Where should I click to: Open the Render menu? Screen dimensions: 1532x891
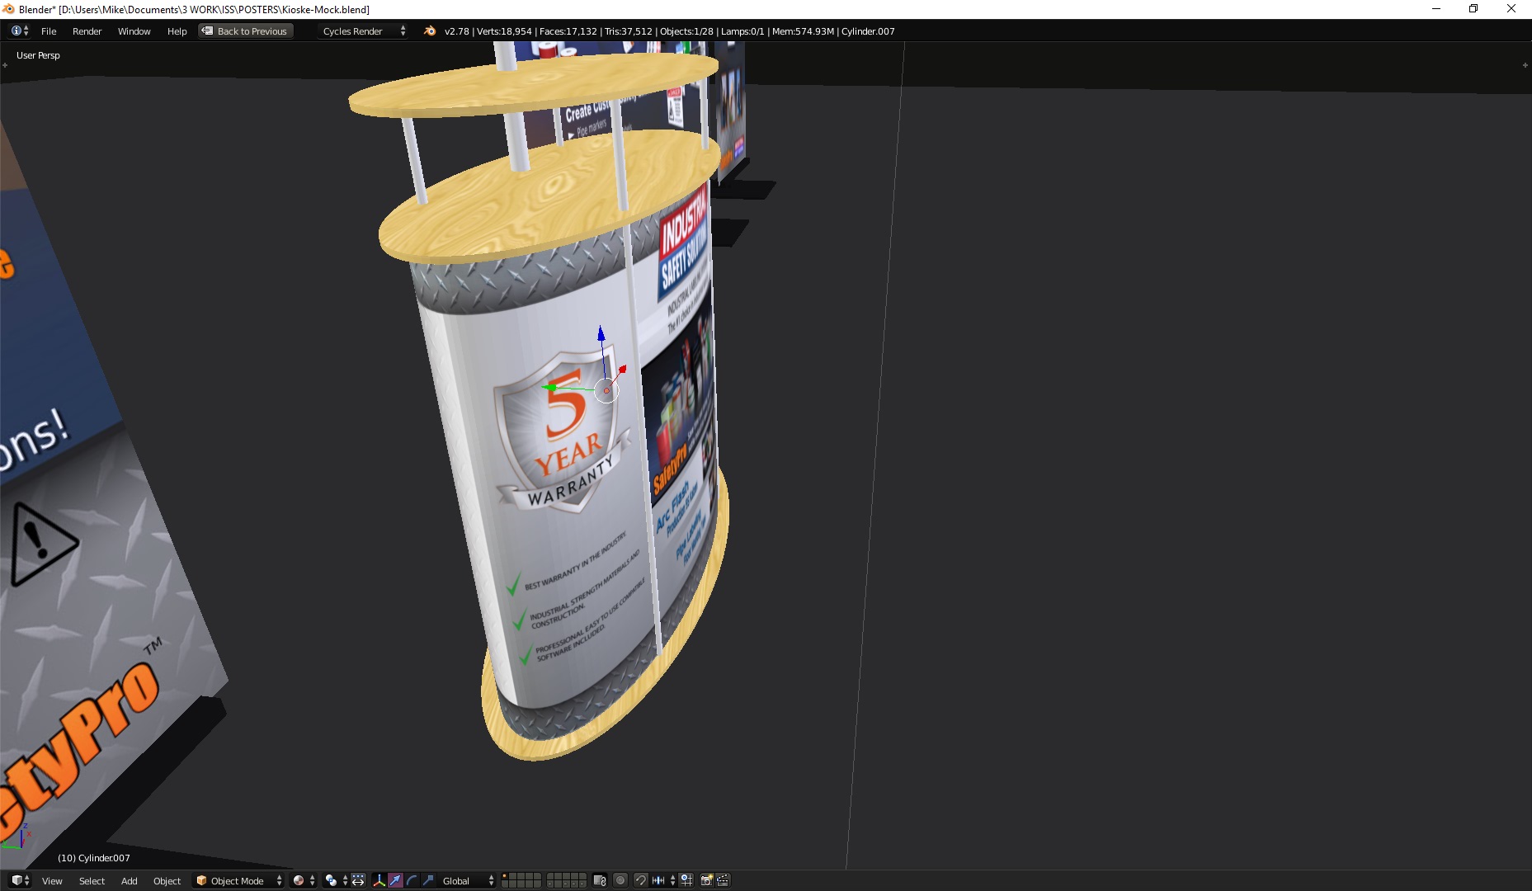[x=87, y=31]
